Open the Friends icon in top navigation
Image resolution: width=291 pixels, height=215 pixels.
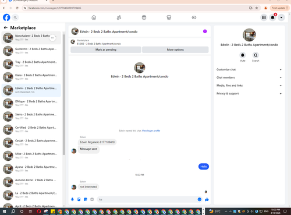pyautogui.click(x=119, y=17)
